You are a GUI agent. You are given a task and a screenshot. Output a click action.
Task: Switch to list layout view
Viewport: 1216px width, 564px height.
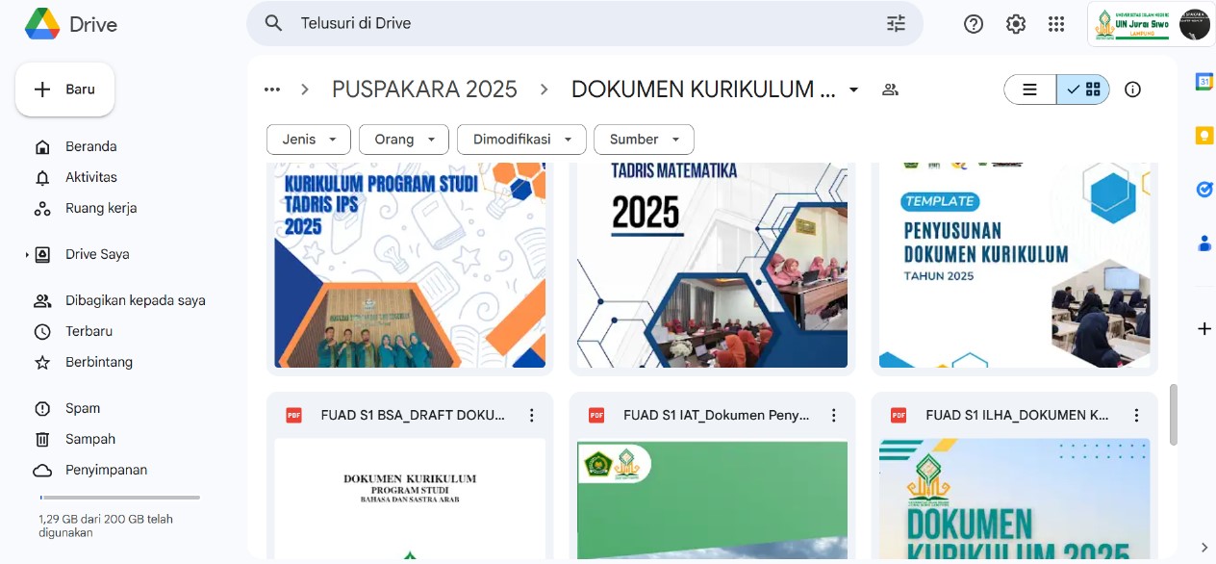pyautogui.click(x=1029, y=90)
